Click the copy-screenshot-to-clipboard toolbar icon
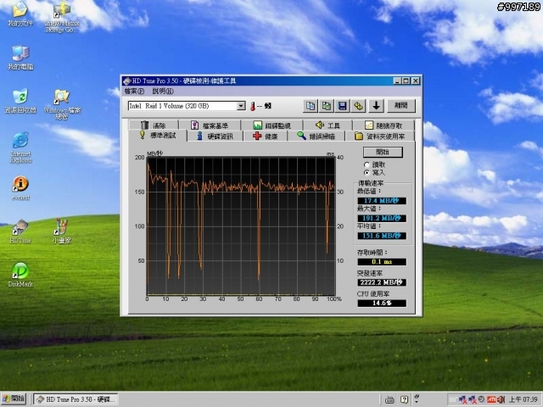543x407 pixels. pos(326,106)
